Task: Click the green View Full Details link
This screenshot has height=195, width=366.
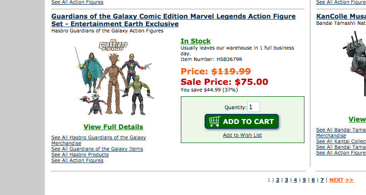Action: (113, 127)
